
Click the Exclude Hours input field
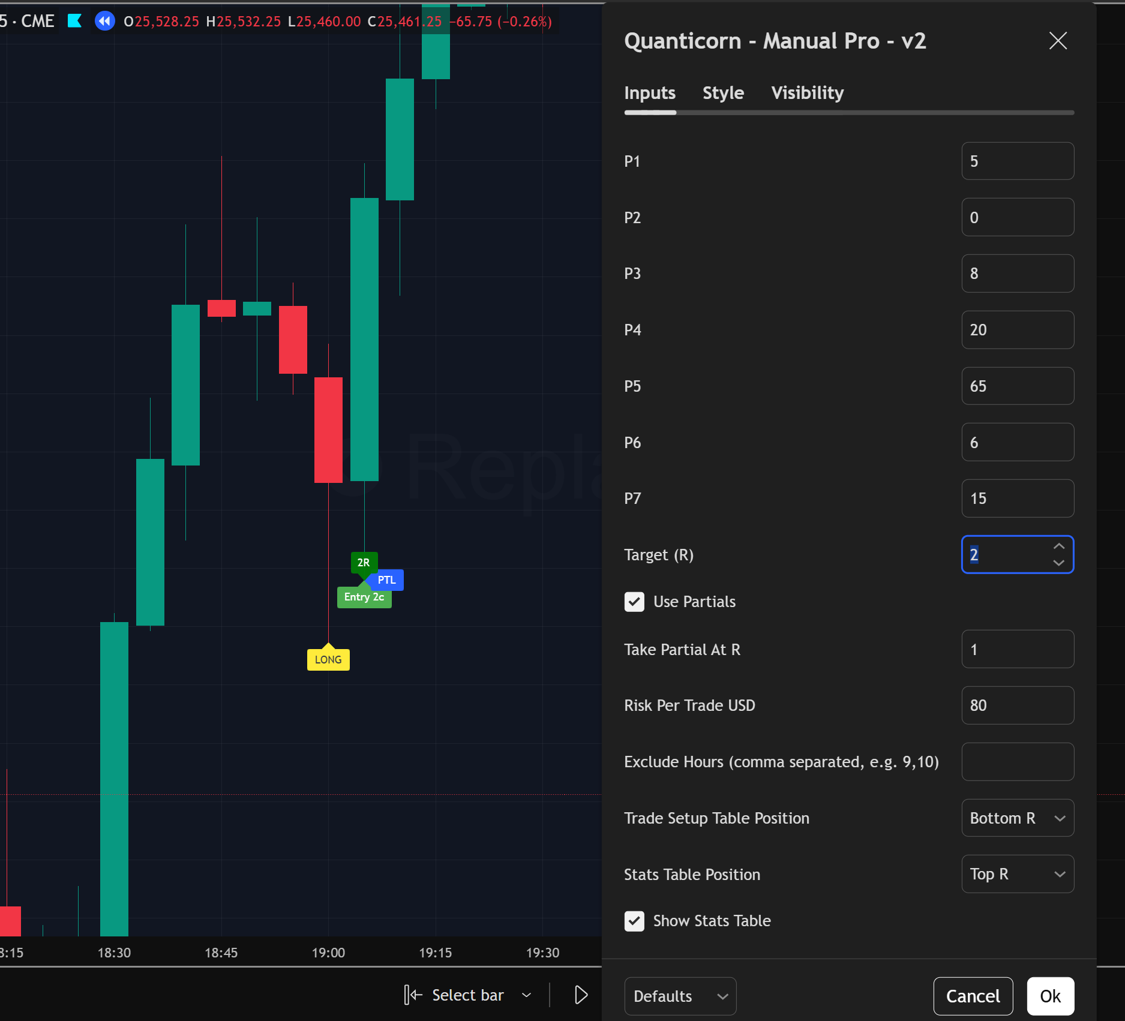1018,761
